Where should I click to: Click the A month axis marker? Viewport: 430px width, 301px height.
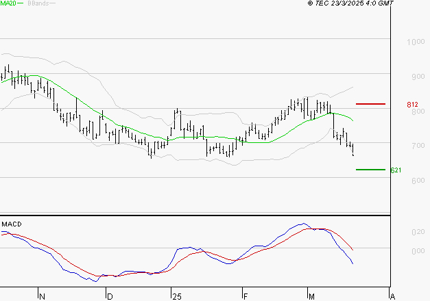(392, 297)
